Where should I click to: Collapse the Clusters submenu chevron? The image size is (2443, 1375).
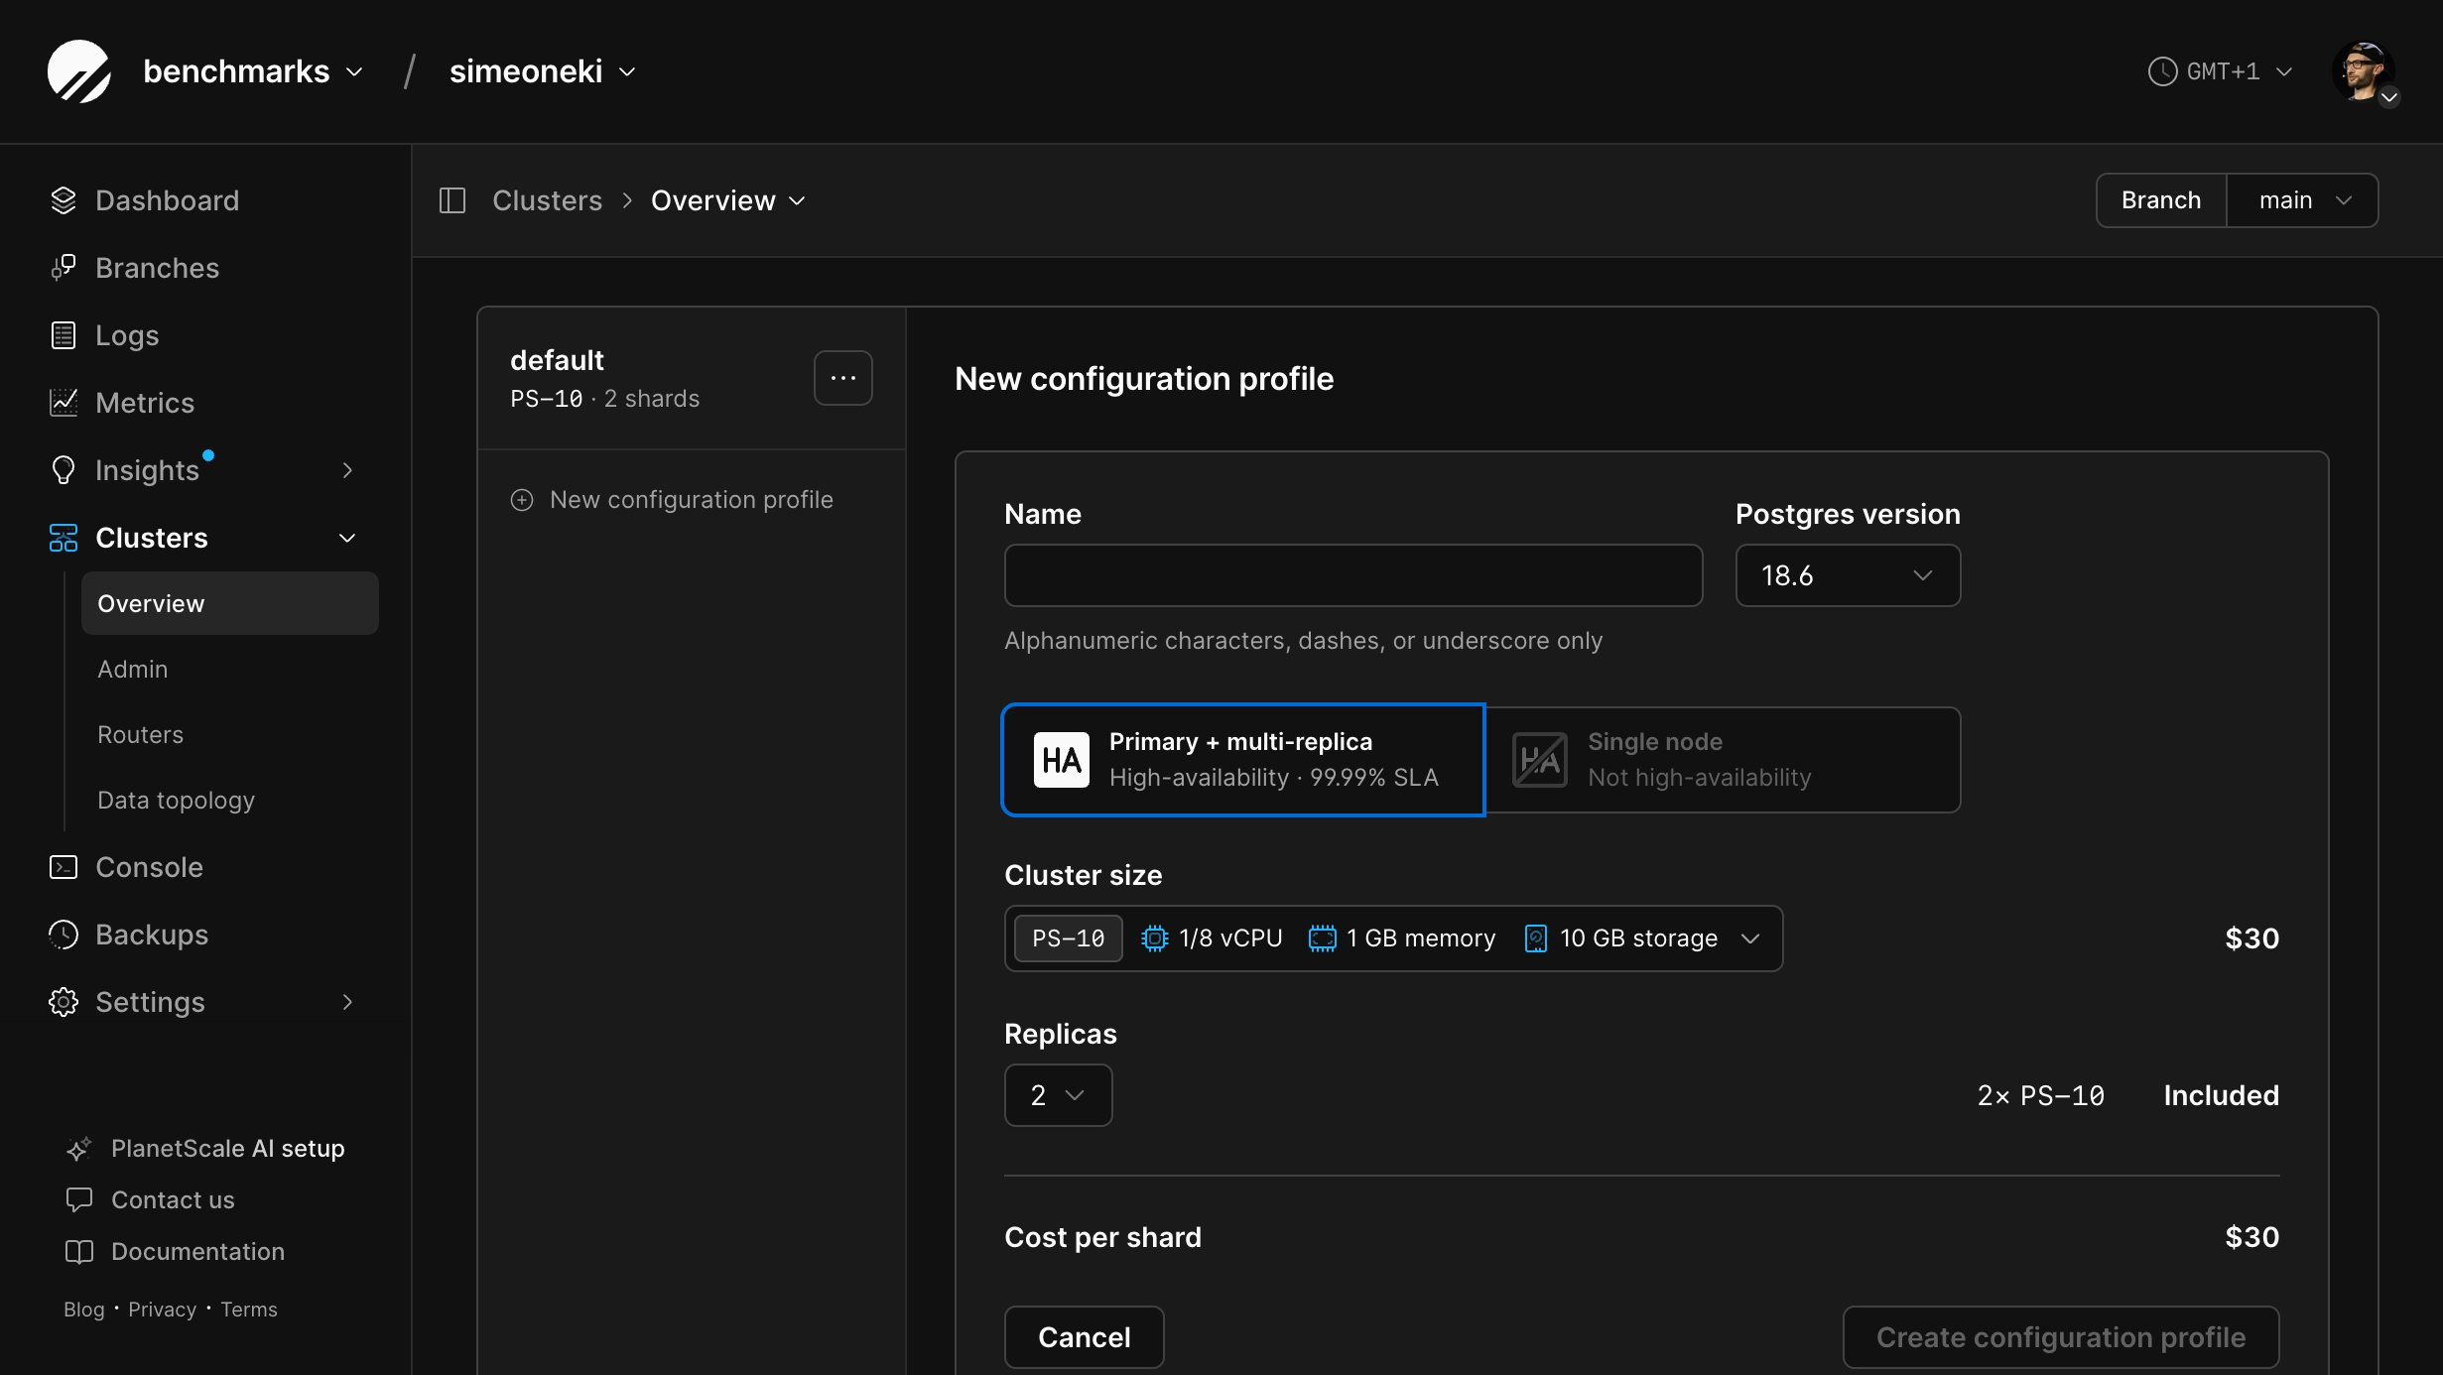tap(347, 538)
